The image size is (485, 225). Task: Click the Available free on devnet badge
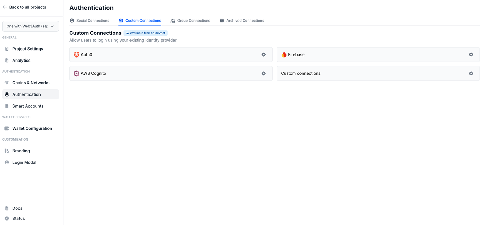tap(145, 33)
